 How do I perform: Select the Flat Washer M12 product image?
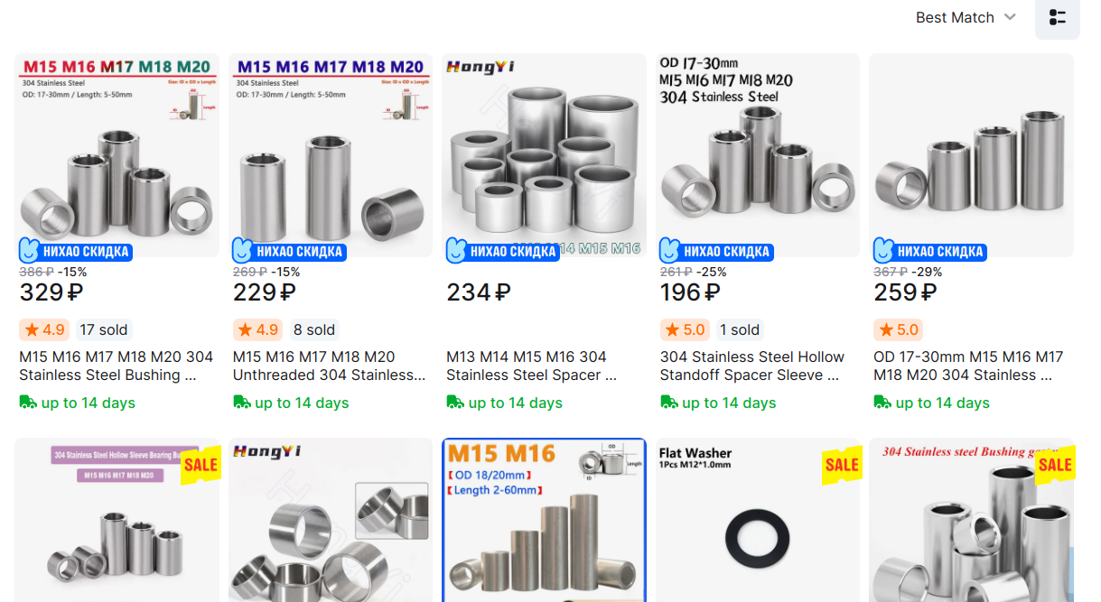click(x=757, y=520)
